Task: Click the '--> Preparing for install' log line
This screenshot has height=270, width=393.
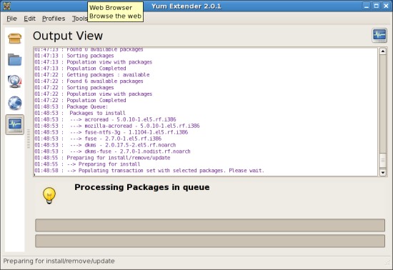Action: coord(87,164)
